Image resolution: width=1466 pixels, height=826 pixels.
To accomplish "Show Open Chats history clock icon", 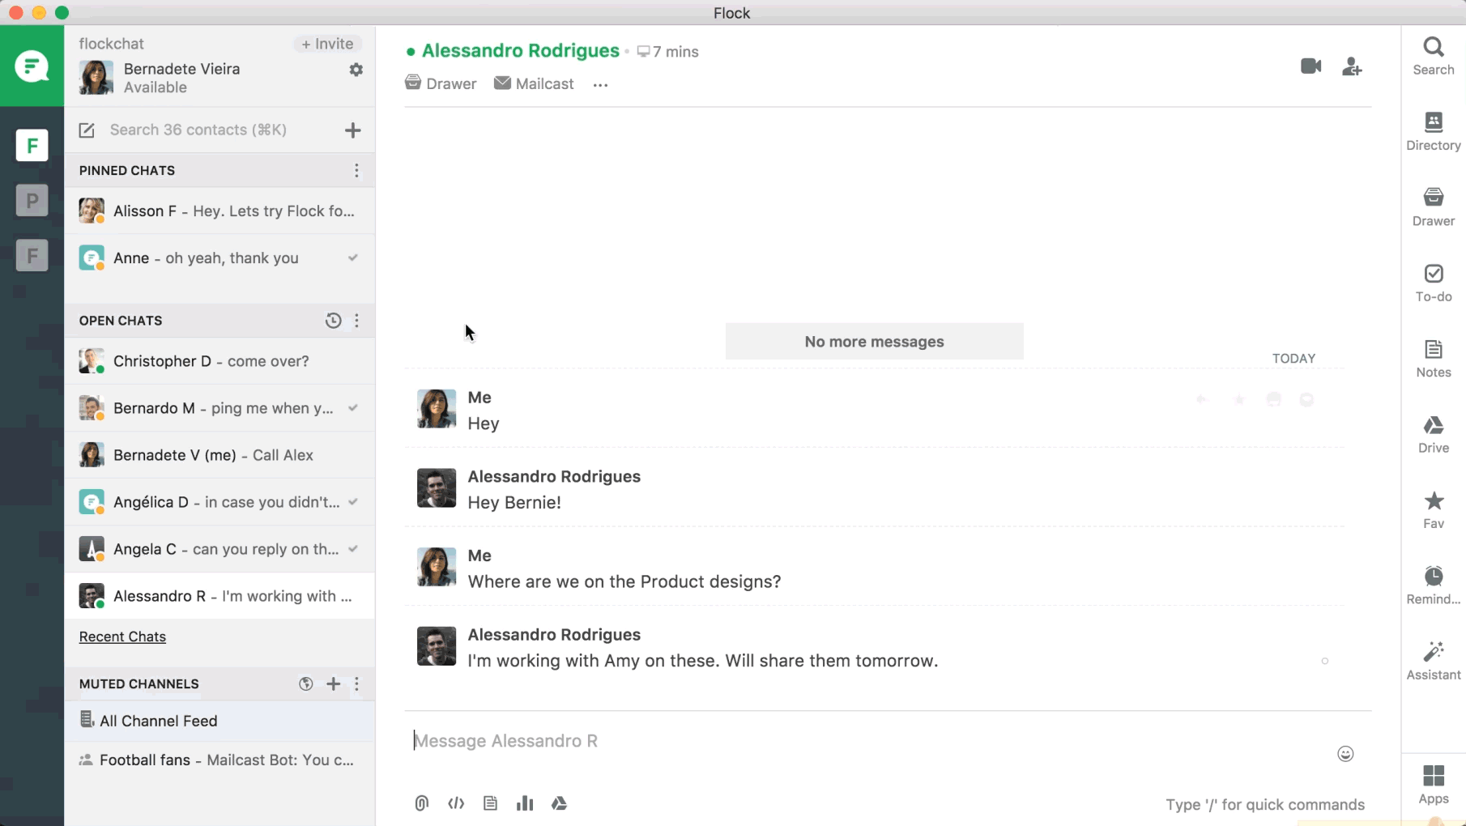I will point(333,321).
